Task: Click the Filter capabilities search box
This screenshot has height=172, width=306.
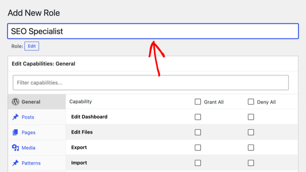Action: tap(151, 82)
